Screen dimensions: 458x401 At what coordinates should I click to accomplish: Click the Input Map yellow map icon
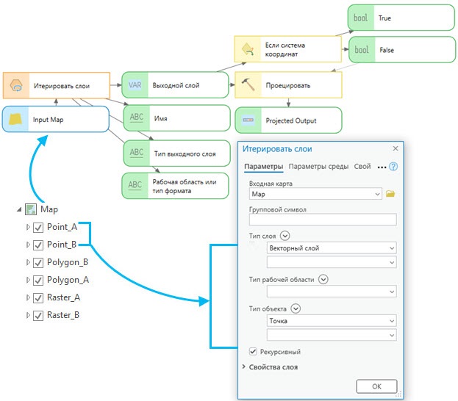(15, 119)
